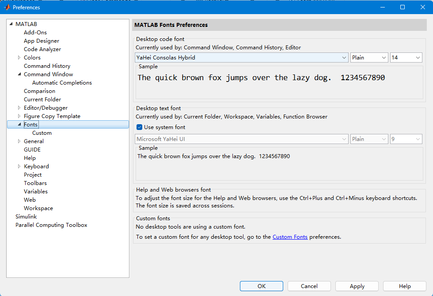Viewport: 433px width, 296px height.
Task: Select Toolbars preferences
Action: point(35,183)
